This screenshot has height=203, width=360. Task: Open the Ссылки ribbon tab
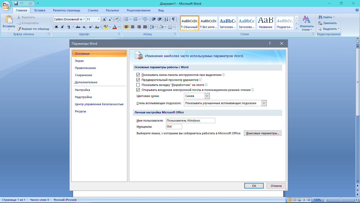click(x=93, y=10)
